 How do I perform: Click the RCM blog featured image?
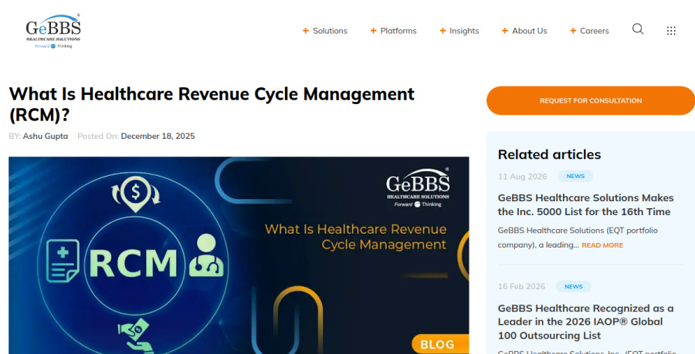point(239,255)
